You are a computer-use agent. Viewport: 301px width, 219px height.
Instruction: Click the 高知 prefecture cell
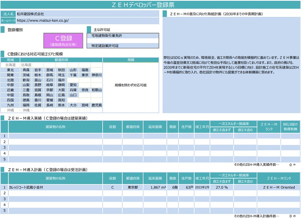click(61, 100)
